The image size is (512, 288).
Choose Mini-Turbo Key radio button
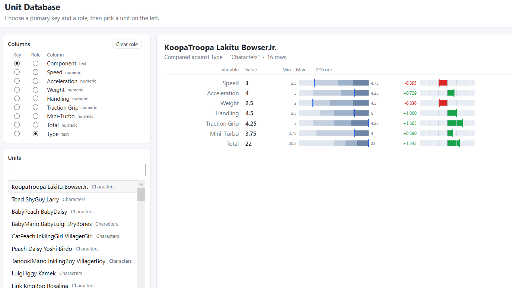click(x=17, y=116)
